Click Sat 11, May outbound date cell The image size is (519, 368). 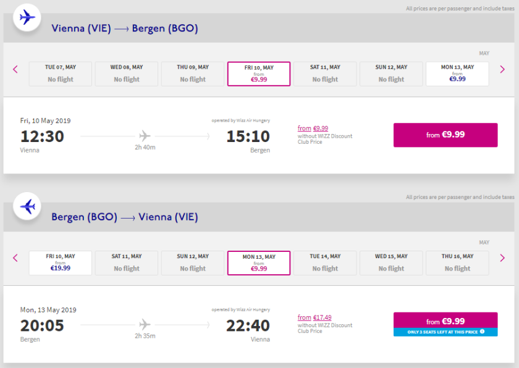click(x=325, y=73)
